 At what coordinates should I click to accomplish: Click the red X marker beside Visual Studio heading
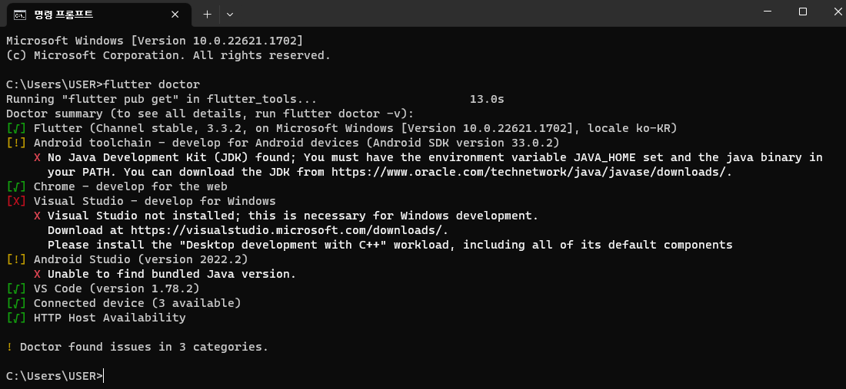pyautogui.click(x=16, y=201)
